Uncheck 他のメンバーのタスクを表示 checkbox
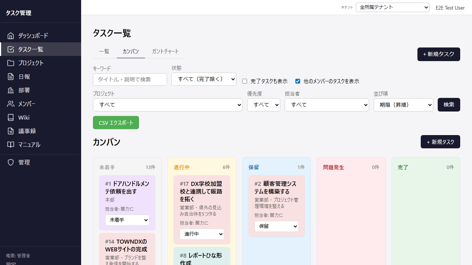Image resolution: width=472 pixels, height=265 pixels. [298, 81]
